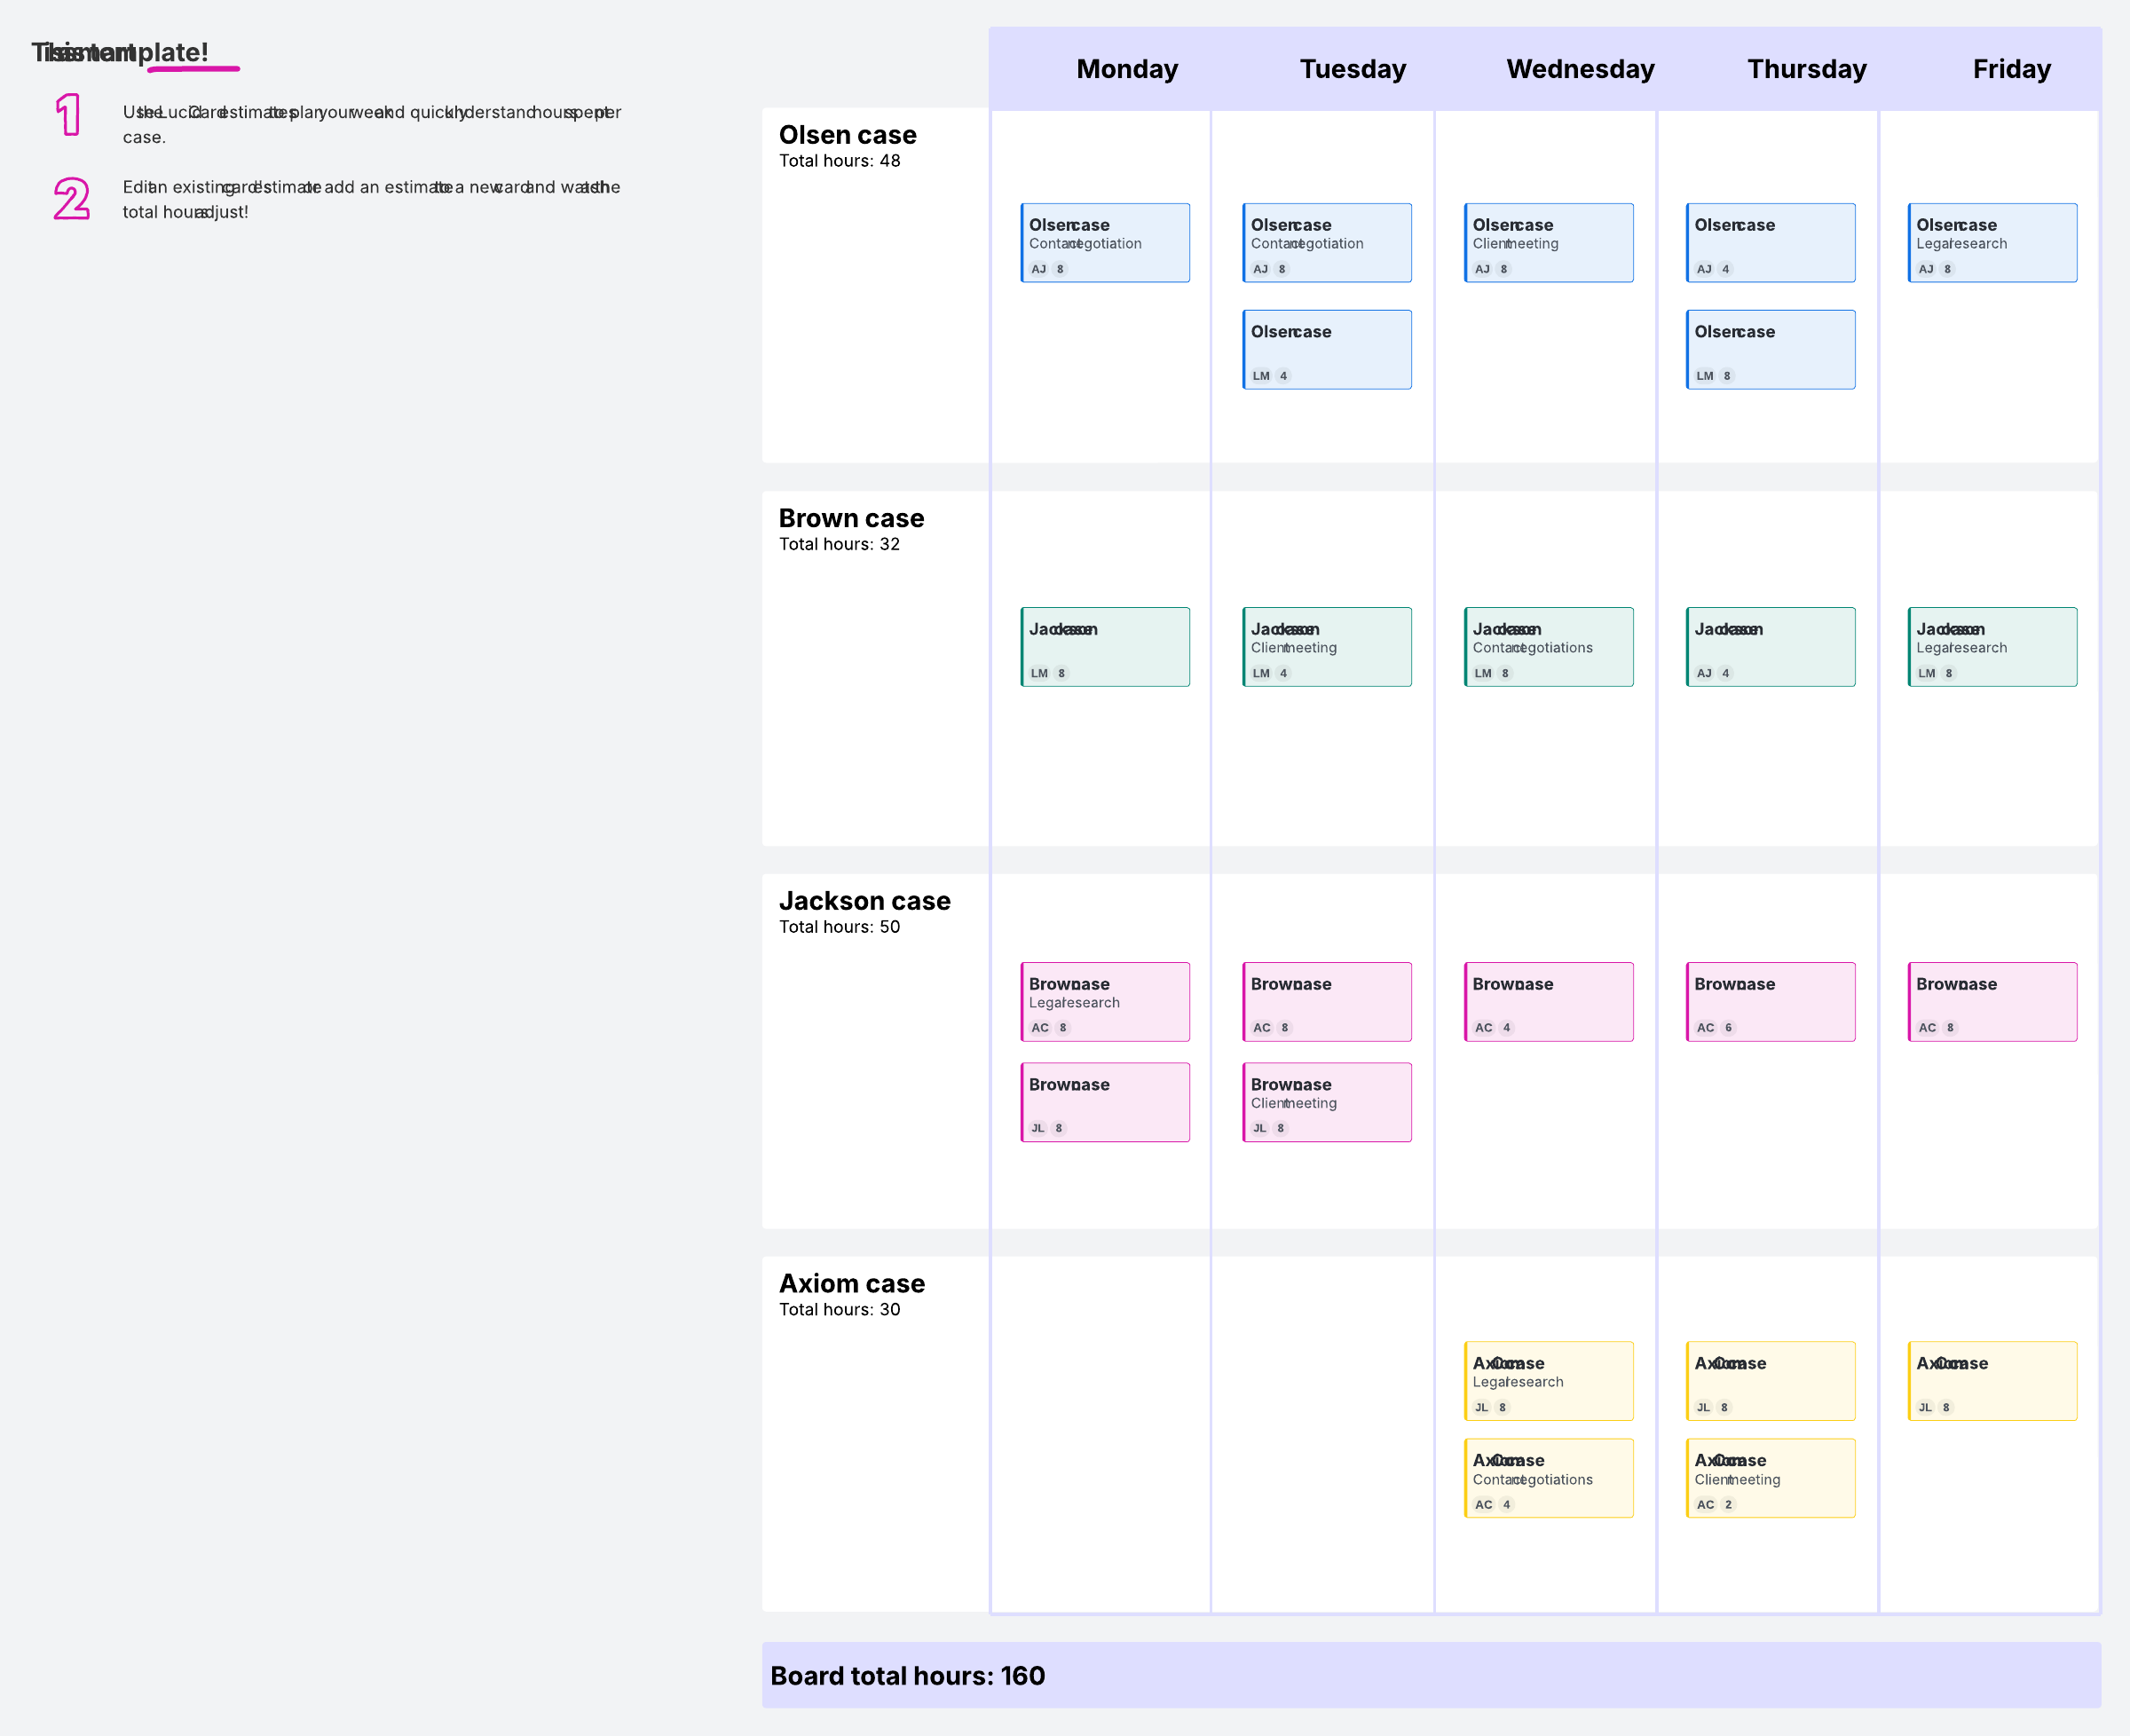The width and height of the screenshot is (2130, 1736).
Task: Click the Jackson case Total hours: 50 text
Action: click(x=839, y=927)
